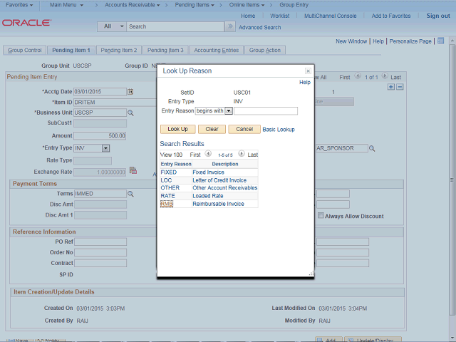Open the Entry Reason 'begins with' dropdown

229,111
